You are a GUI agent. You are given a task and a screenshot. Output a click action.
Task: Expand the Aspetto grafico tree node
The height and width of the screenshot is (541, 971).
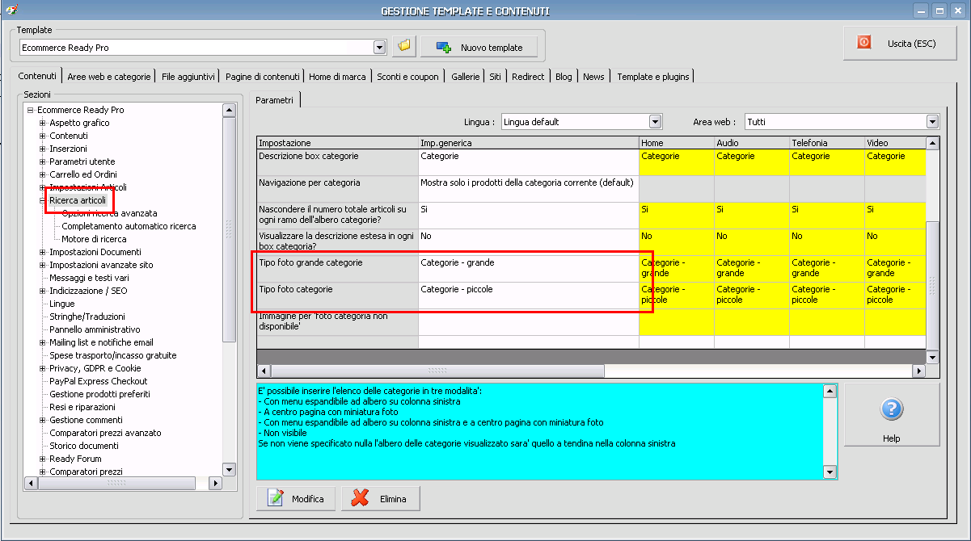click(43, 123)
